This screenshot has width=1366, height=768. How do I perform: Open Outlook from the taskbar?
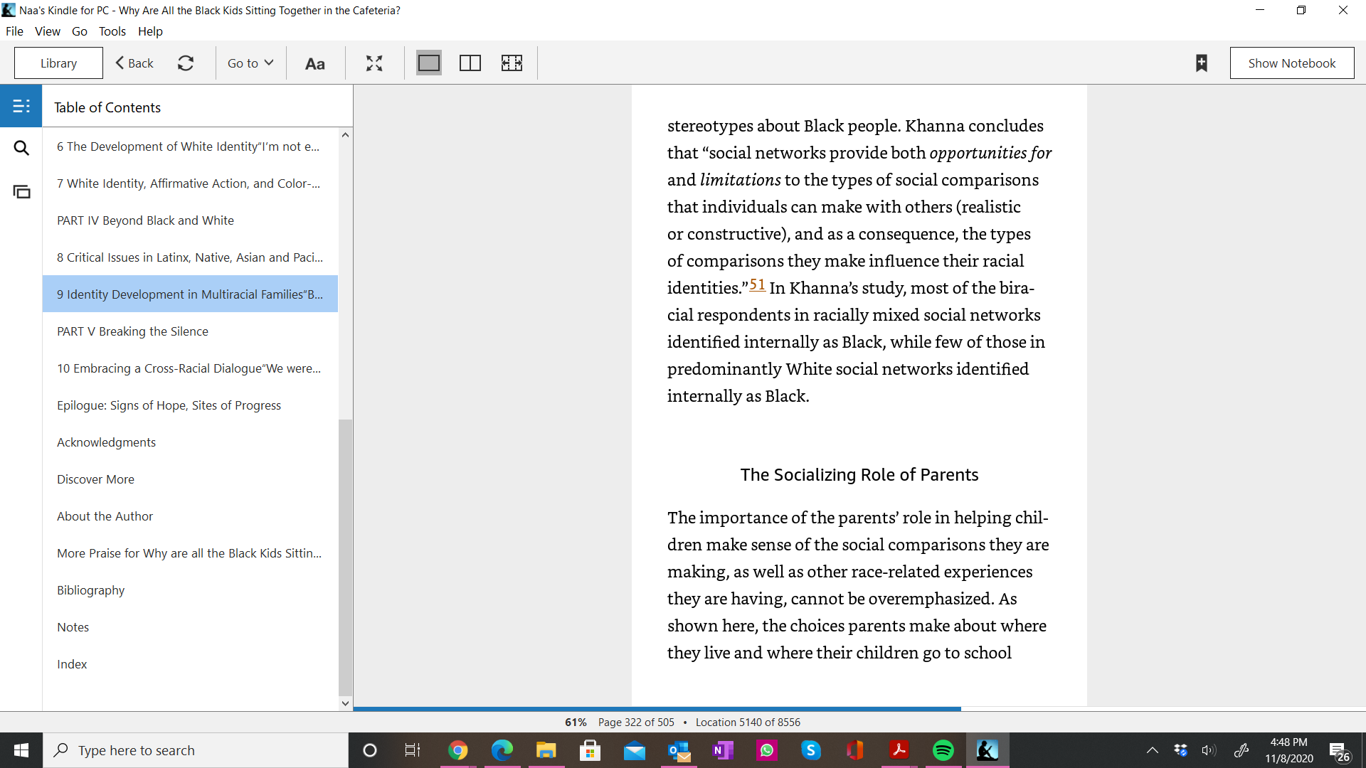(x=679, y=750)
